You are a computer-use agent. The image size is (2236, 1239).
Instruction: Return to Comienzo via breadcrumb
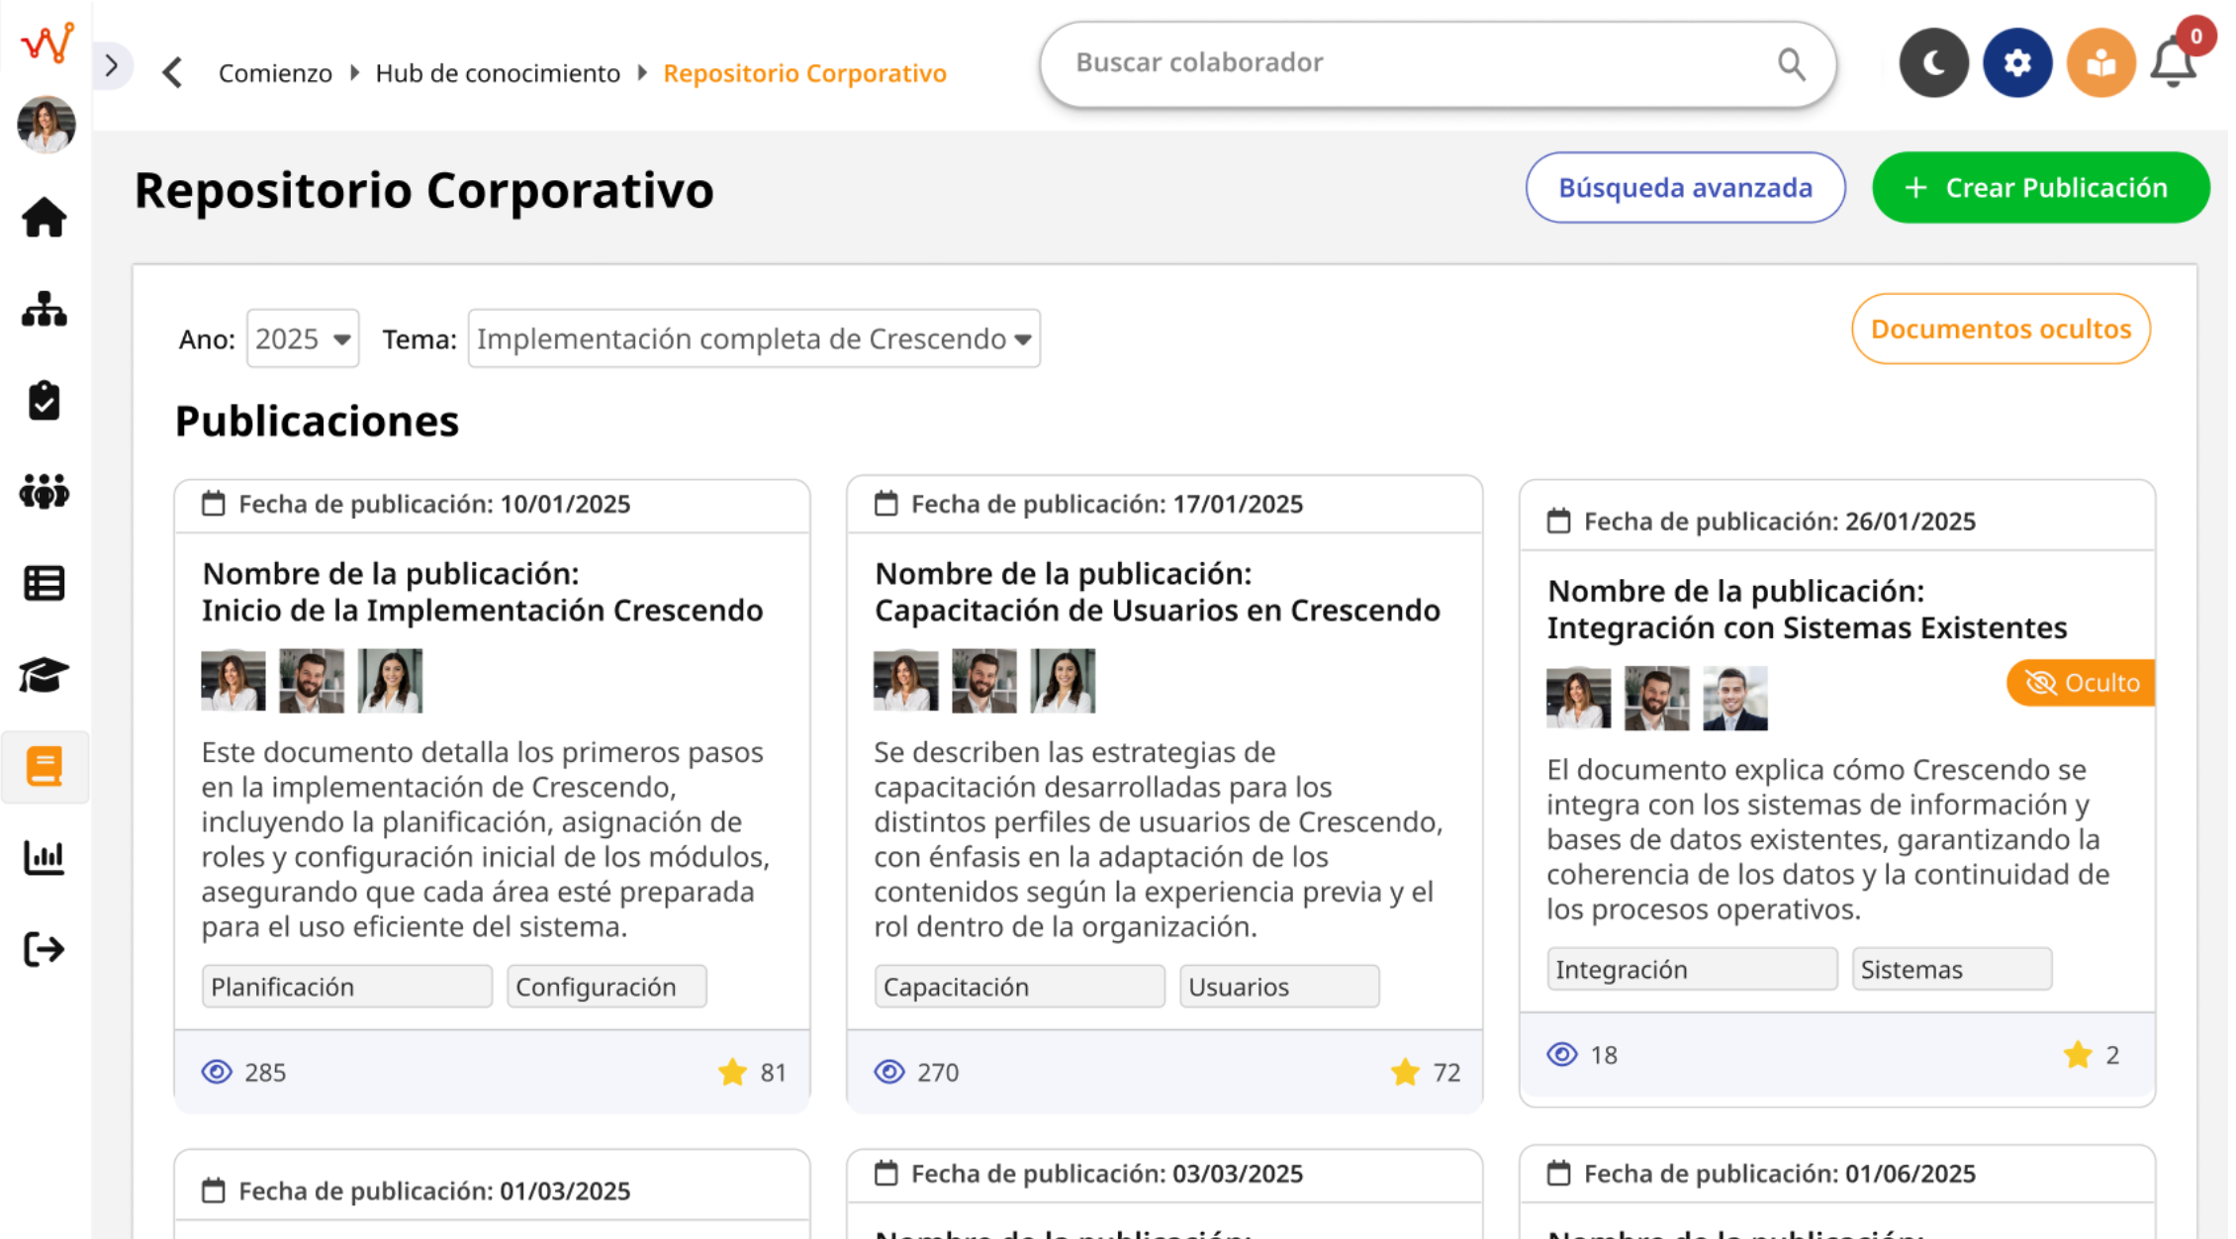coord(275,72)
